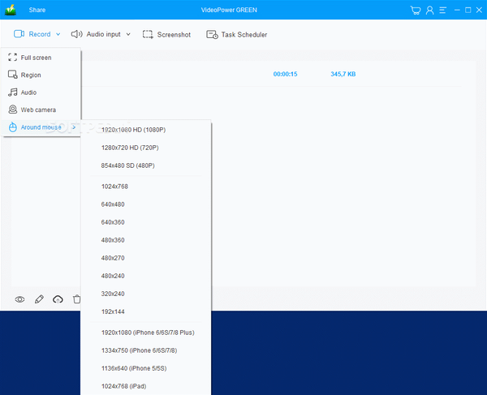
Task: Select 1920x1080 (iPhone 6/6S/7/8 Plus) preset
Action: click(146, 333)
